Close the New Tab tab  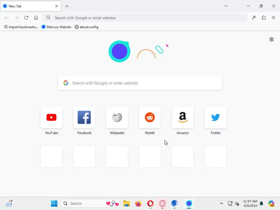pos(57,6)
